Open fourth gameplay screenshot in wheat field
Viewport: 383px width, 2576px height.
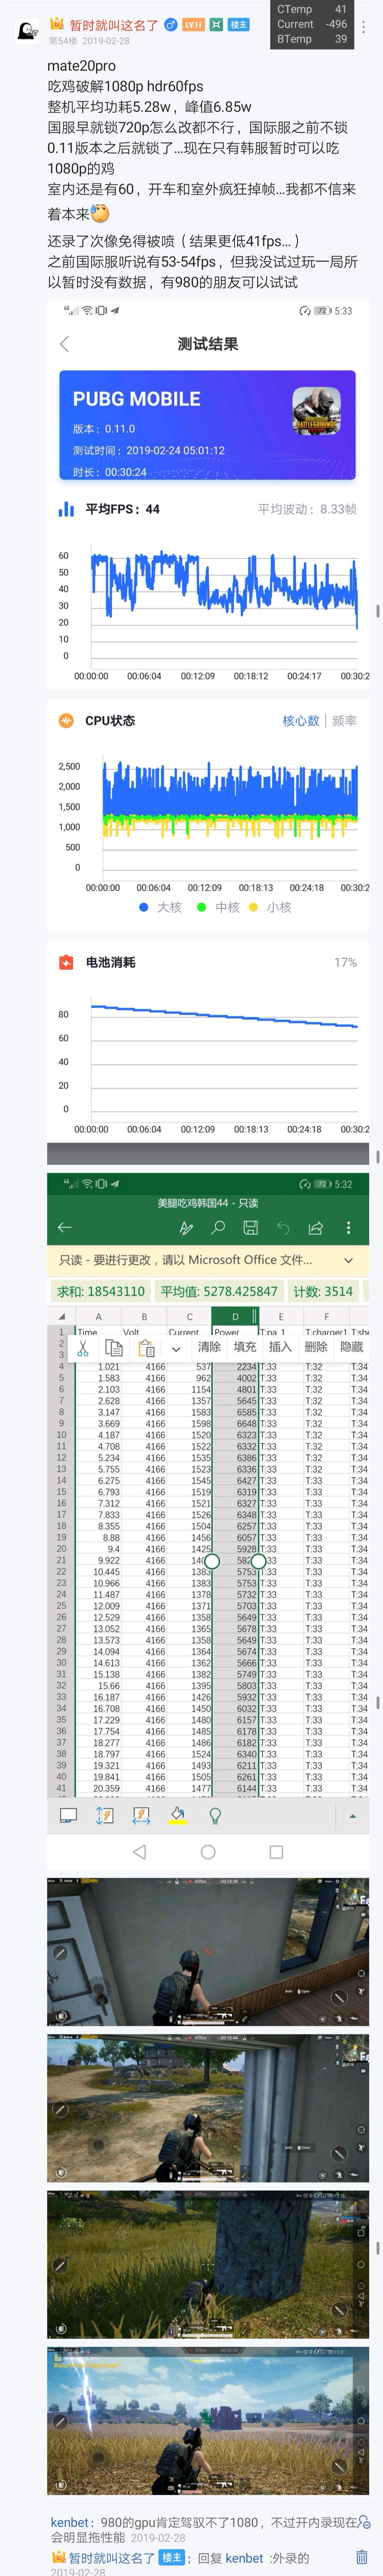pos(208,2421)
